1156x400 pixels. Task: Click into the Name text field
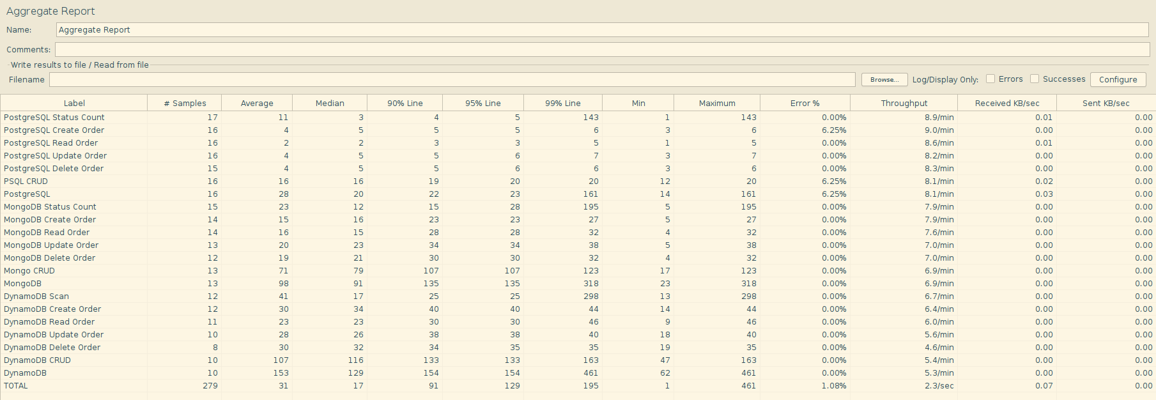coord(602,30)
